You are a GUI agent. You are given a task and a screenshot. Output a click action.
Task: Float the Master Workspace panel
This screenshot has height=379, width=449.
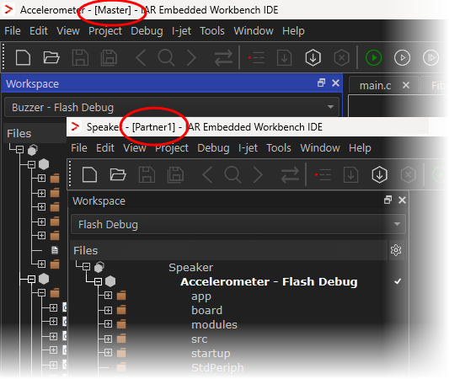pyautogui.click(x=321, y=83)
